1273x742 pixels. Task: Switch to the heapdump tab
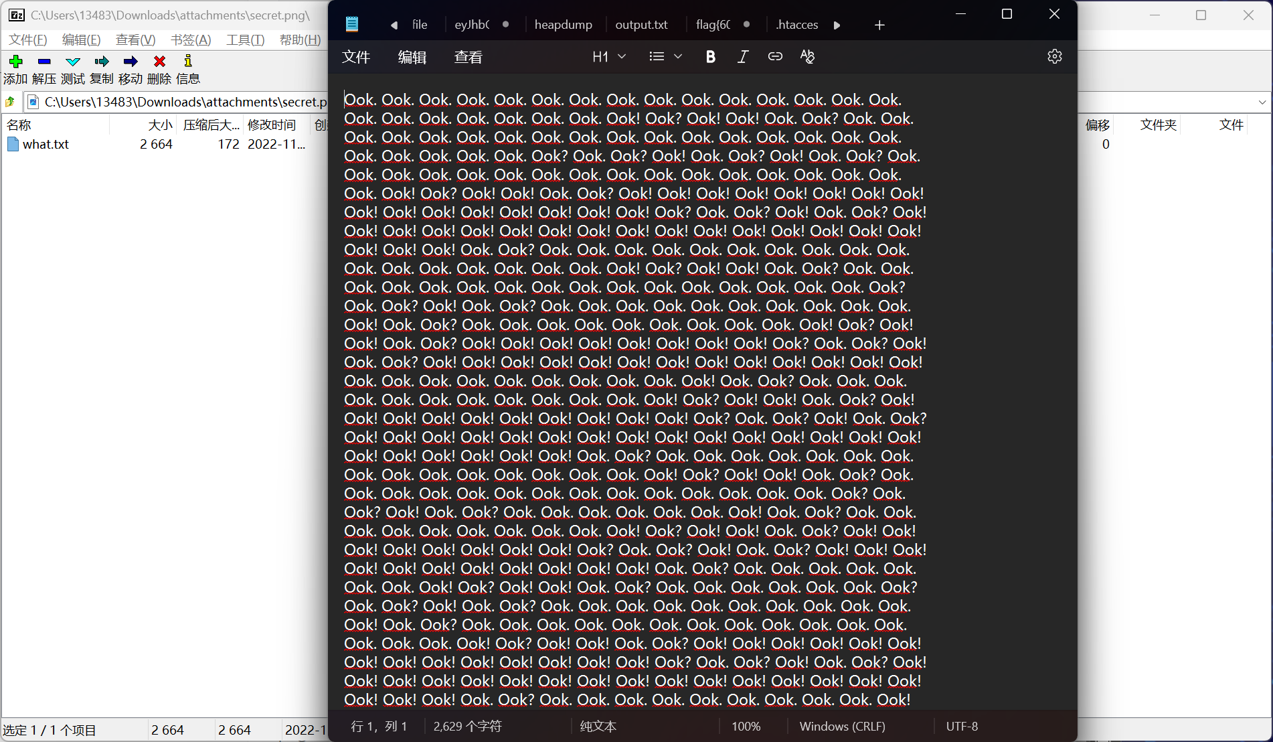click(563, 25)
